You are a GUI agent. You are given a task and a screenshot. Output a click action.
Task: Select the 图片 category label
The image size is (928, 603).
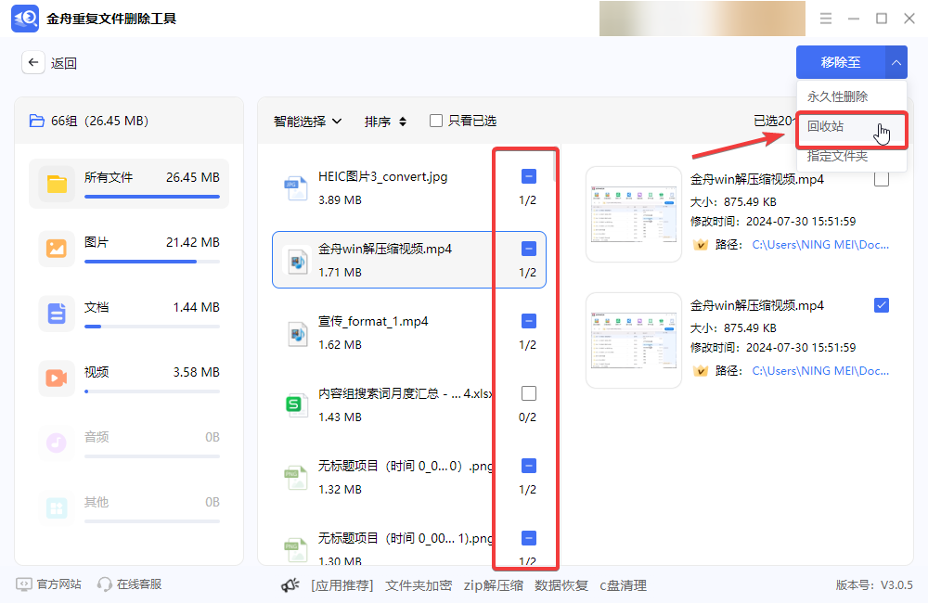pyautogui.click(x=96, y=242)
